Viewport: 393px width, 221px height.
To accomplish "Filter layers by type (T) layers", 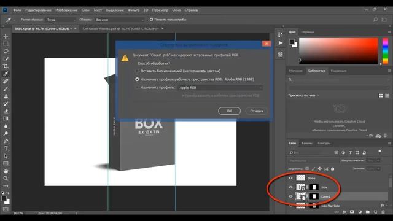I will 350,153.
